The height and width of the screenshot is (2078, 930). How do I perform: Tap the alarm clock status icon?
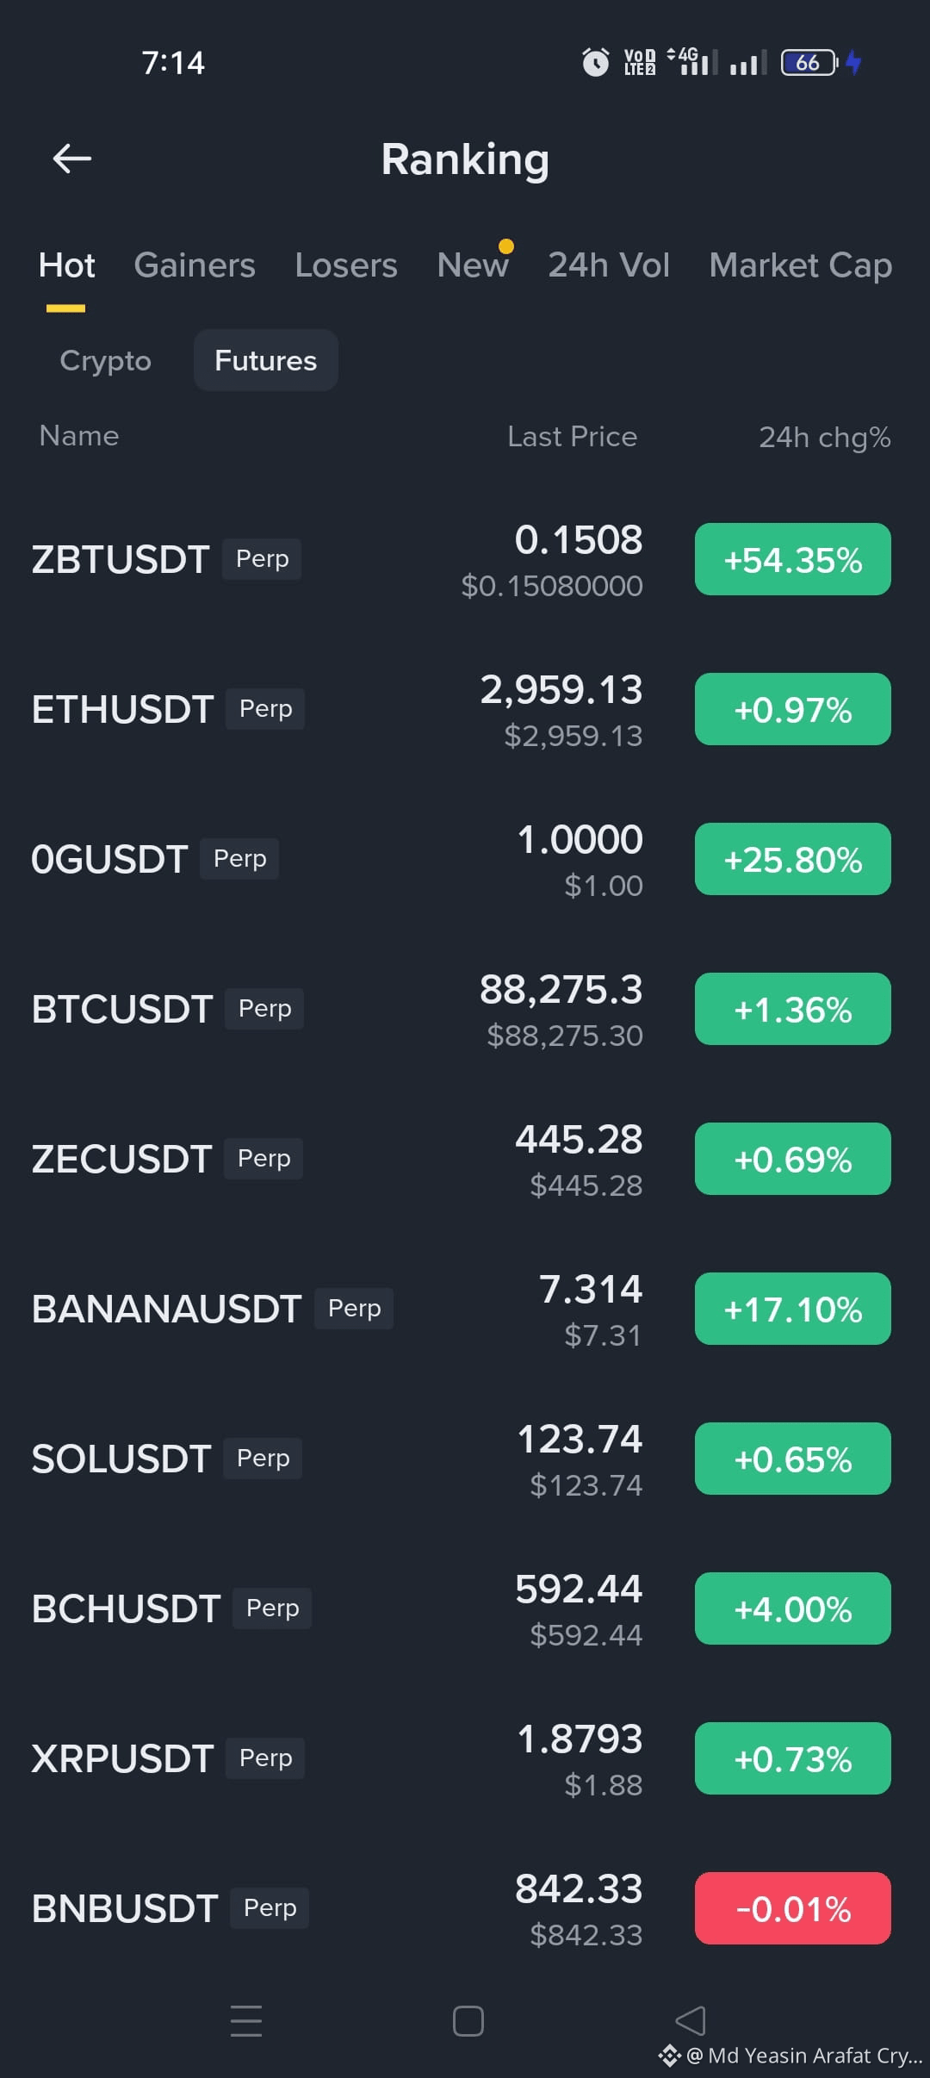click(595, 62)
